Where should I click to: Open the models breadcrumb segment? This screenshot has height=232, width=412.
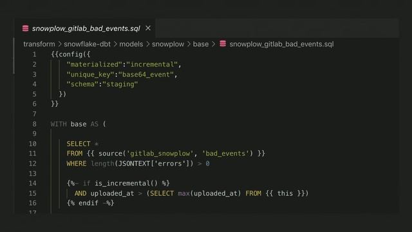[131, 44]
